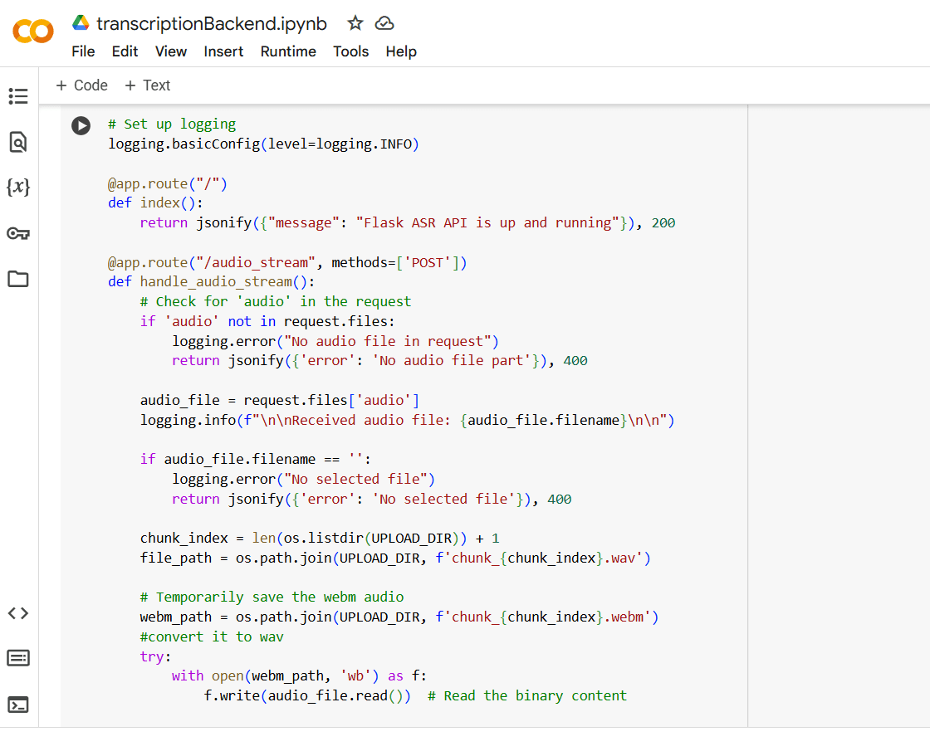The image size is (930, 751).
Task: Click the notebook title transcriptionBackend.ipynb
Action: pyautogui.click(x=212, y=24)
